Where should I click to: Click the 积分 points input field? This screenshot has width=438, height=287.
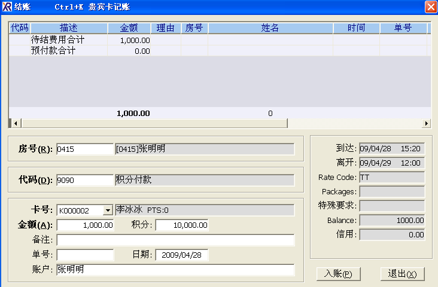pos(182,225)
